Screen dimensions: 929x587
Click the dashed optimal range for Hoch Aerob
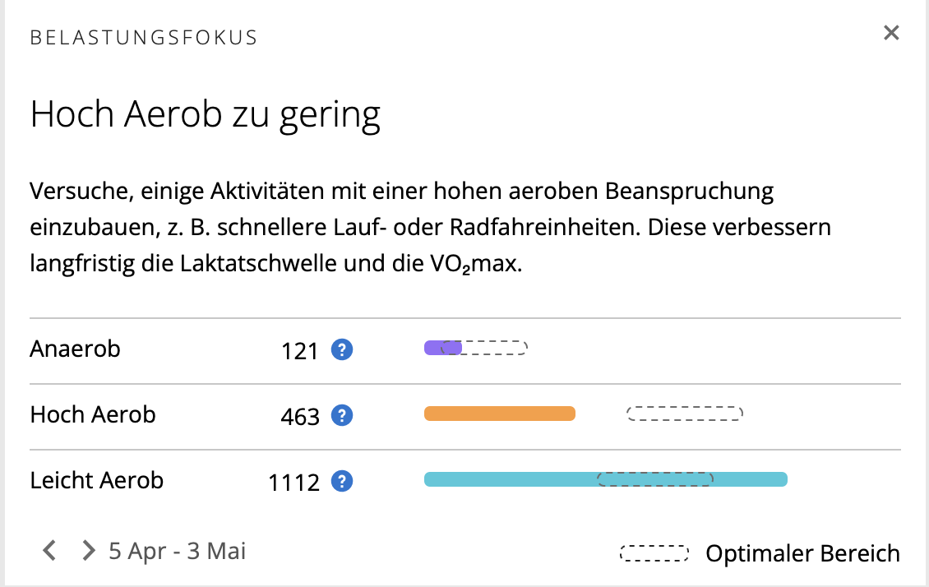coord(684,414)
